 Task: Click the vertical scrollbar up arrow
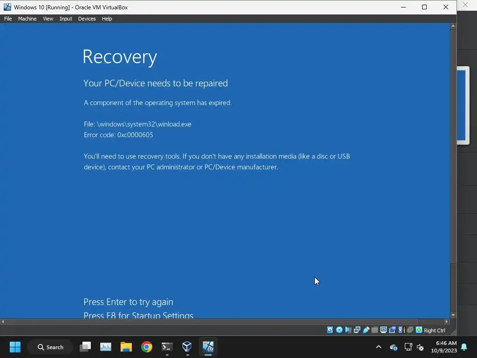coord(453,26)
